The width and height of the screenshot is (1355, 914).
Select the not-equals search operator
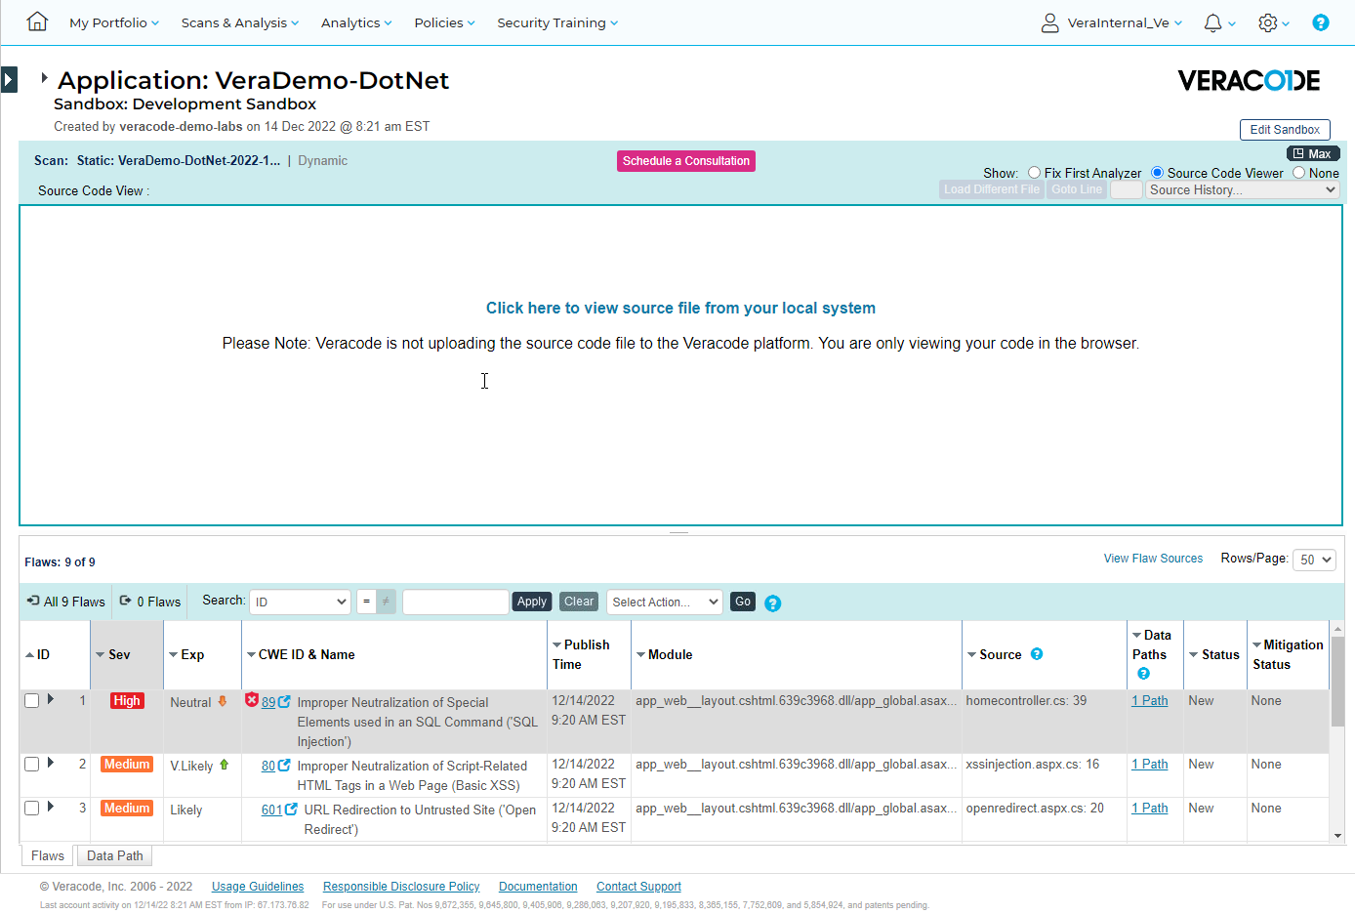click(386, 602)
